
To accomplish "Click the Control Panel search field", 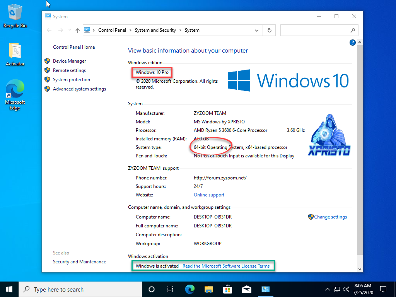I will point(319,30).
